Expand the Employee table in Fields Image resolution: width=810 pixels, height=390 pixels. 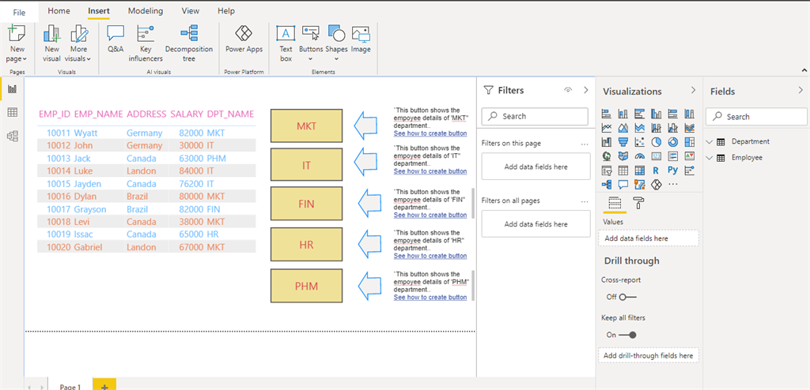tap(710, 158)
